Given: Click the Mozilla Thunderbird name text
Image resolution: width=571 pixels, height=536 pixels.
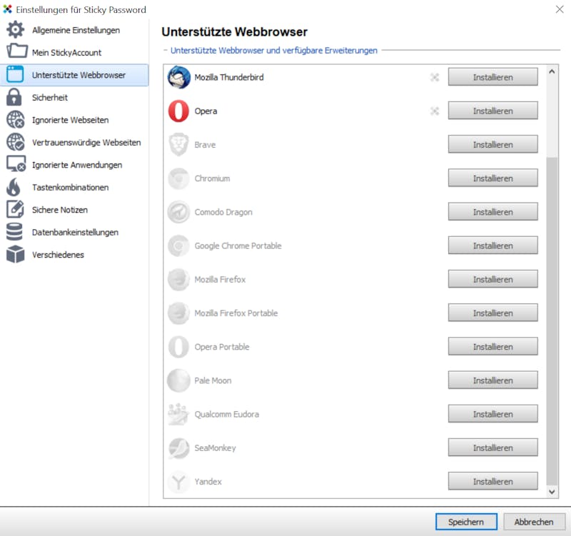Looking at the screenshot, I should 229,77.
